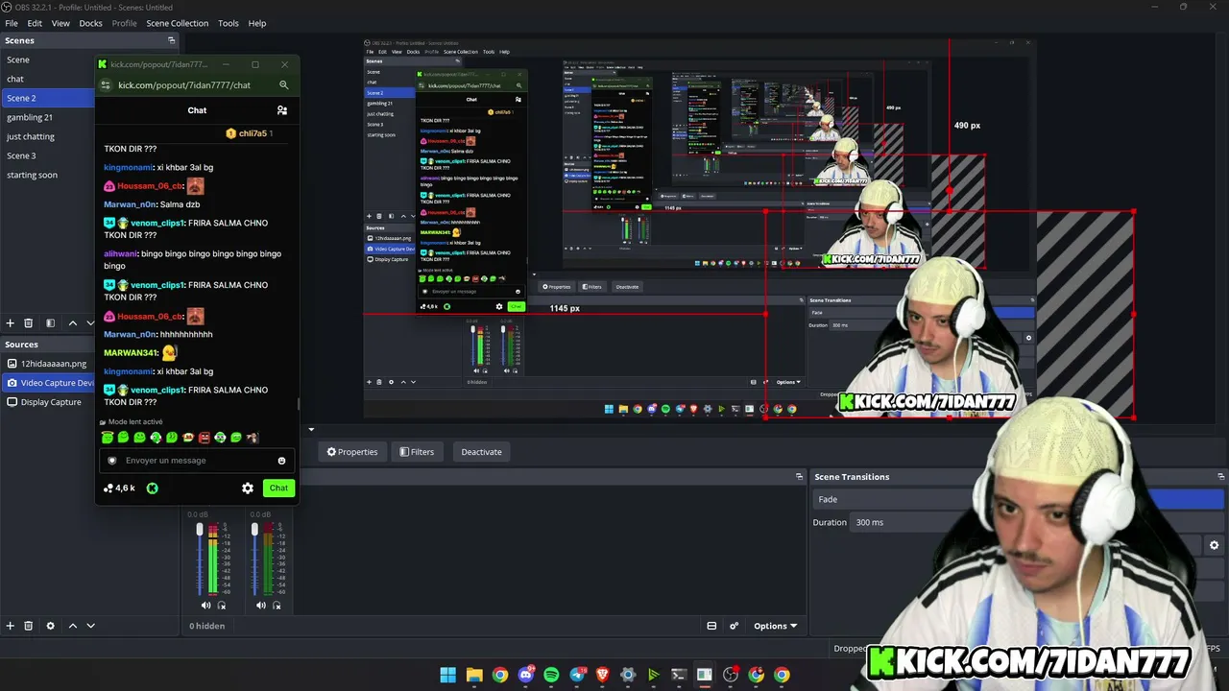Viewport: 1229px width, 691px height.
Task: Open Spotify from the taskbar
Action: click(551, 675)
